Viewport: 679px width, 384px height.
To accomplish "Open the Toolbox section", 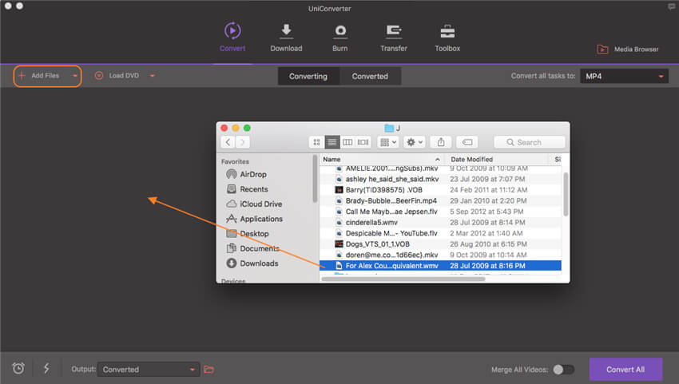I will click(x=447, y=38).
